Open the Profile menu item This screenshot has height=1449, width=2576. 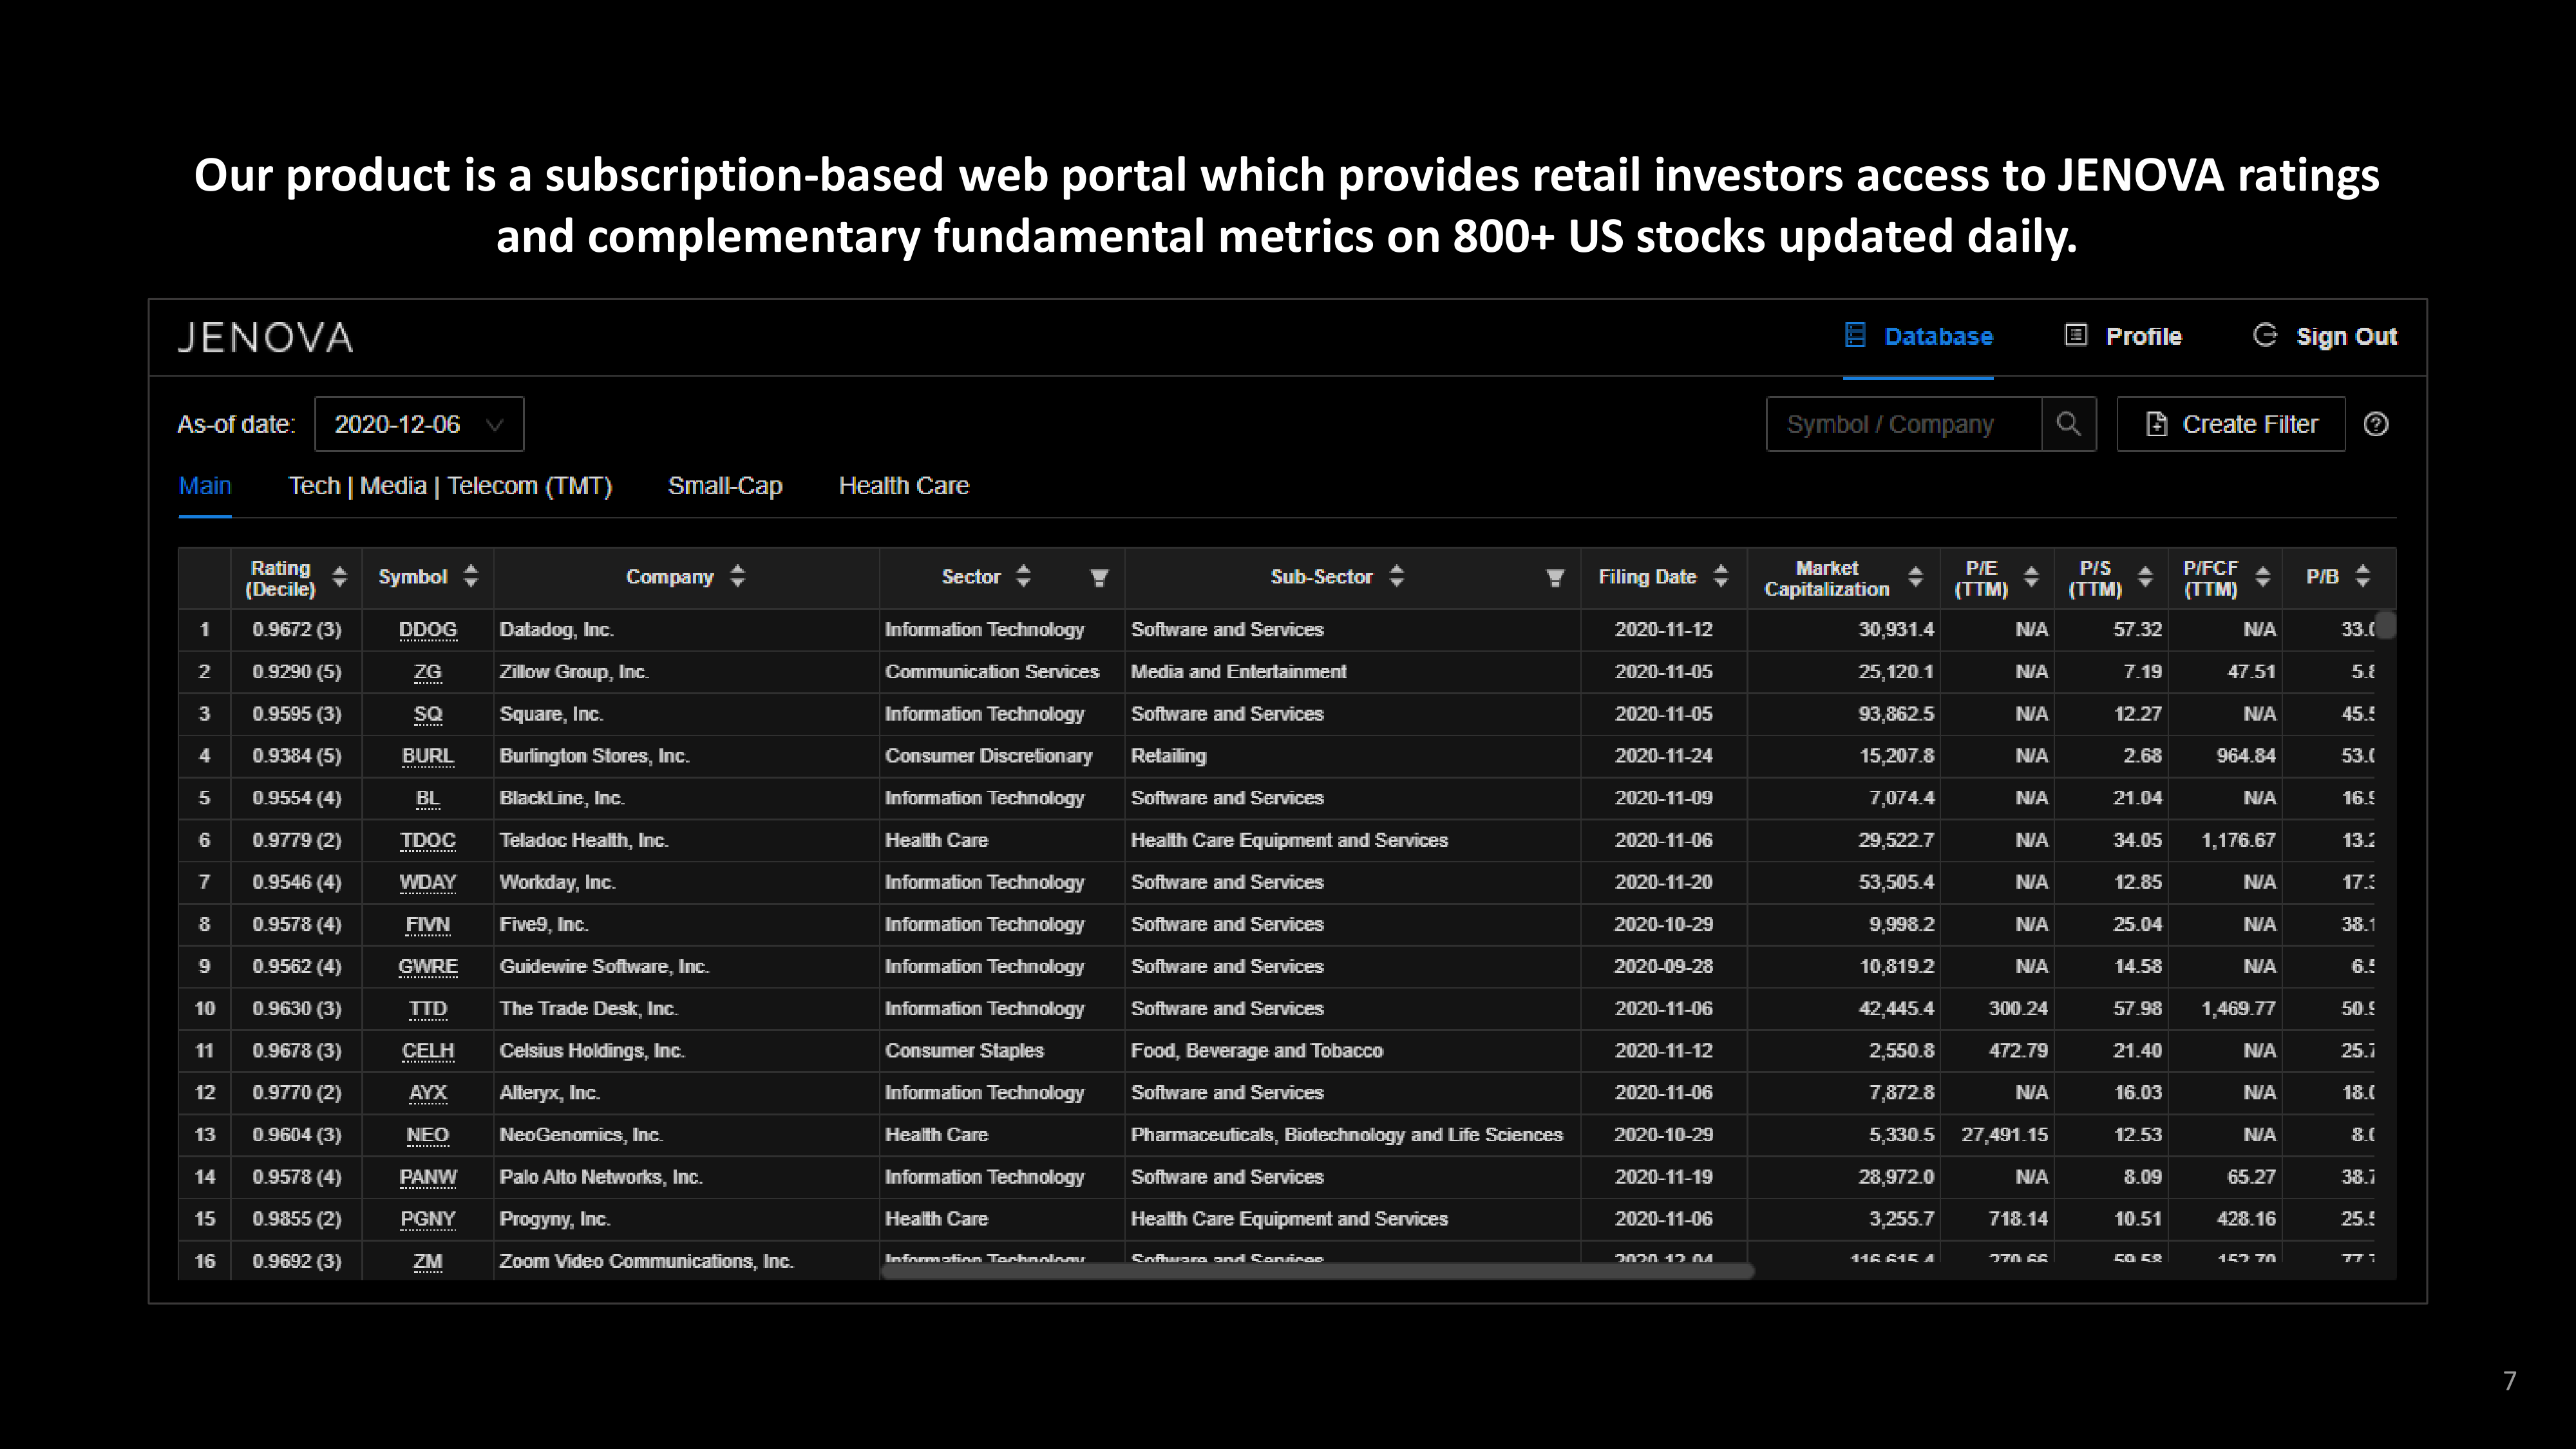[2124, 337]
